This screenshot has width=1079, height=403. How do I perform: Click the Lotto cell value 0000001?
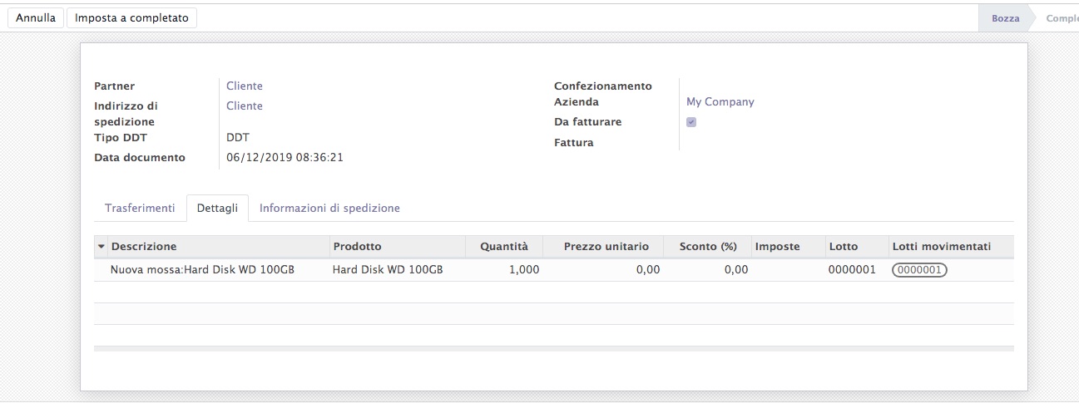pyautogui.click(x=852, y=270)
